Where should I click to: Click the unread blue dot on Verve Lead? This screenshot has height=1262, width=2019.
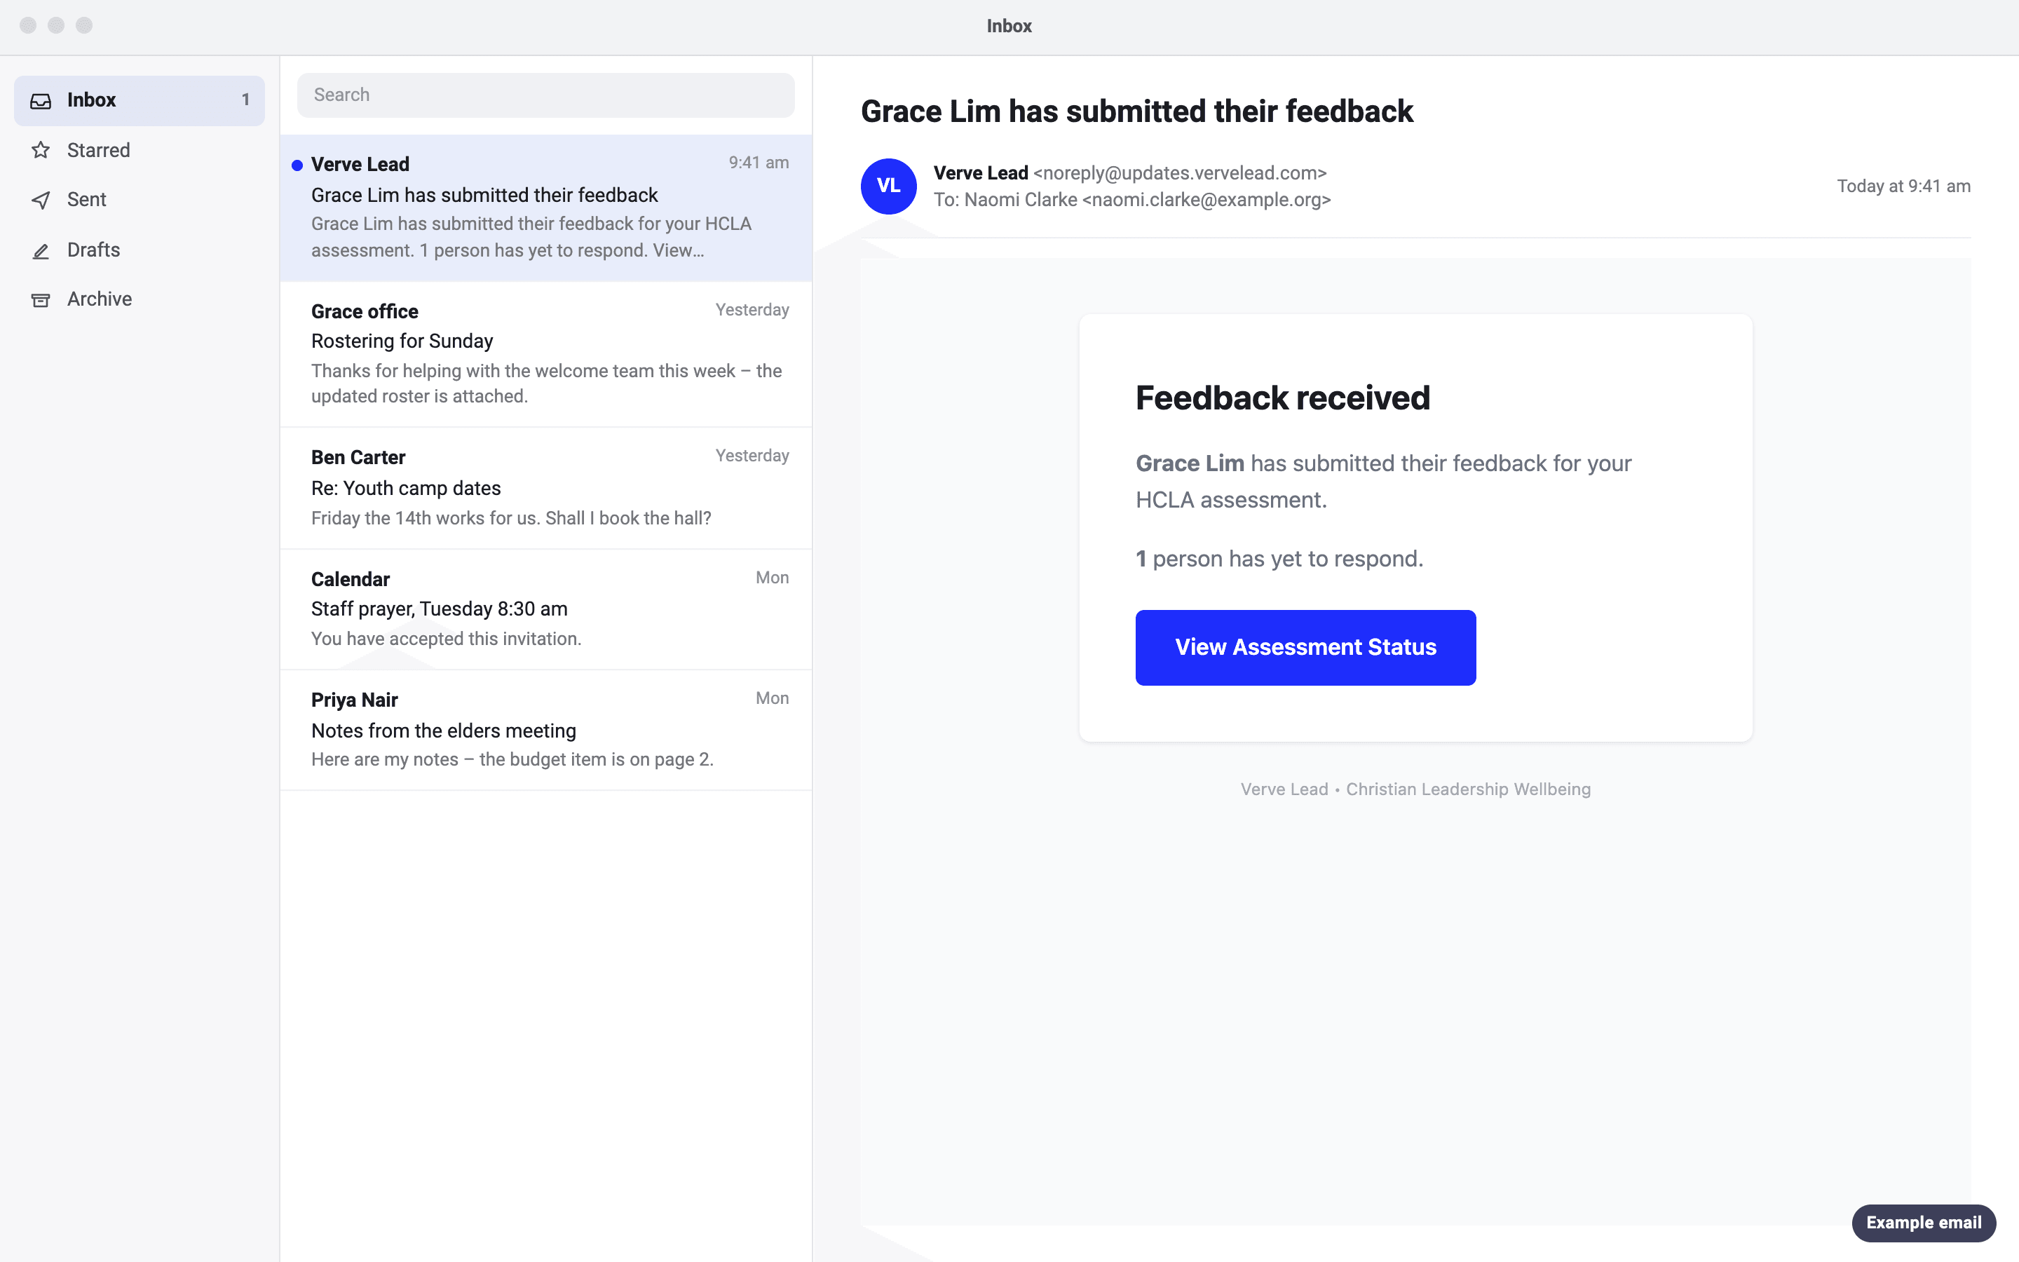click(297, 165)
